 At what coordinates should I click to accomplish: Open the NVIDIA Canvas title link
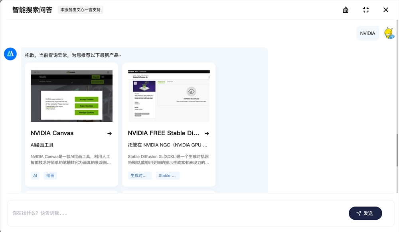click(x=52, y=133)
